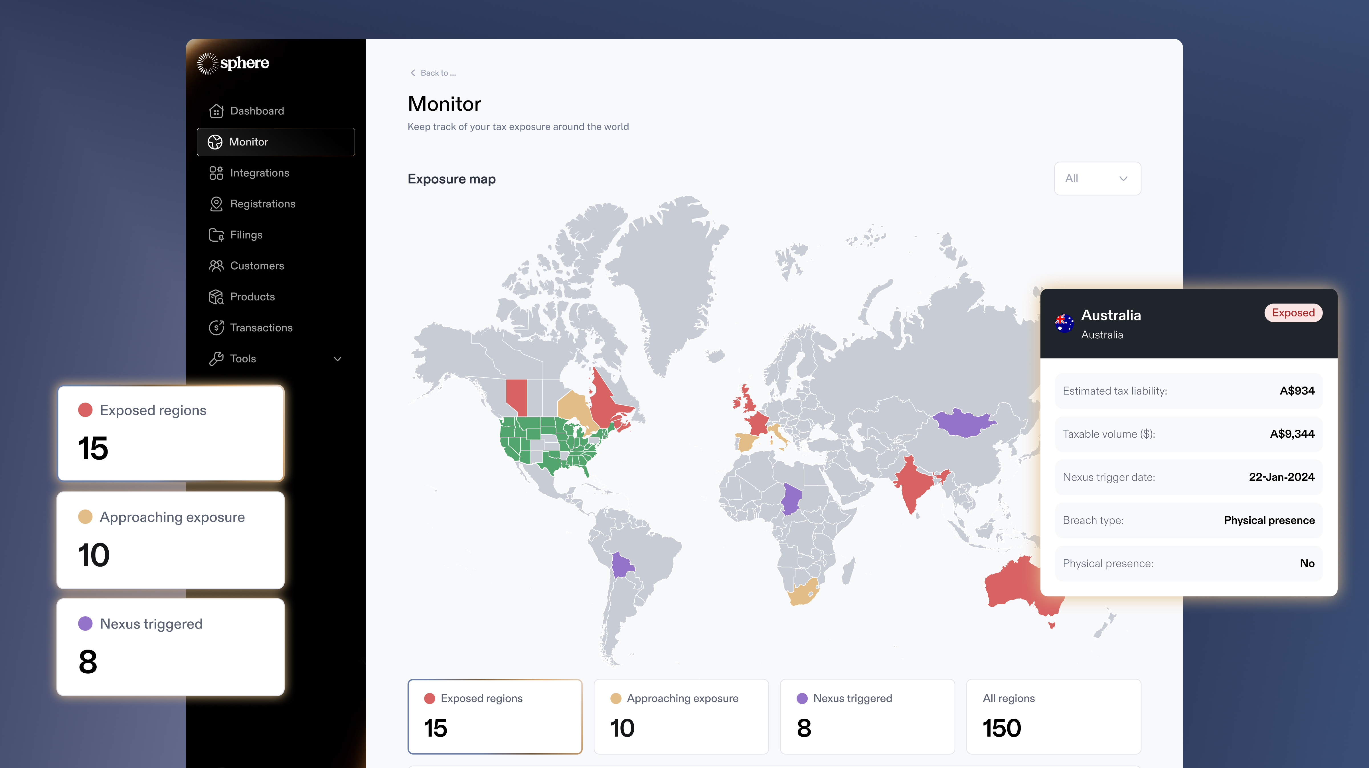The width and height of the screenshot is (1369, 768).
Task: Click the Filings folder icon
Action: point(216,235)
